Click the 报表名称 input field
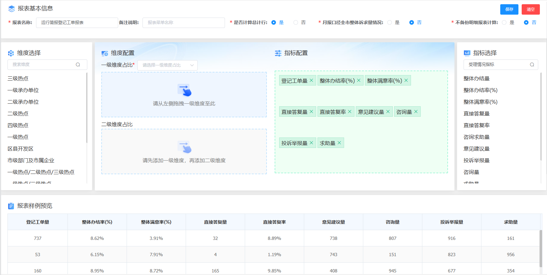This screenshot has height=275, width=547. click(x=77, y=22)
